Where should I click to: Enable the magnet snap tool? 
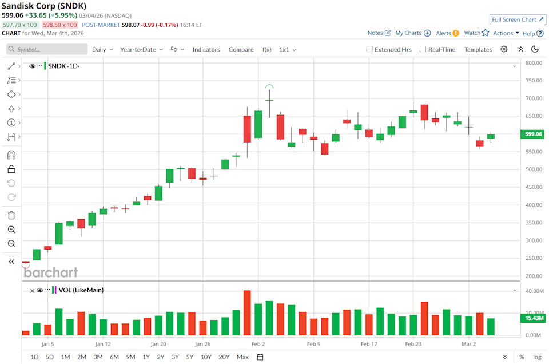point(11,155)
